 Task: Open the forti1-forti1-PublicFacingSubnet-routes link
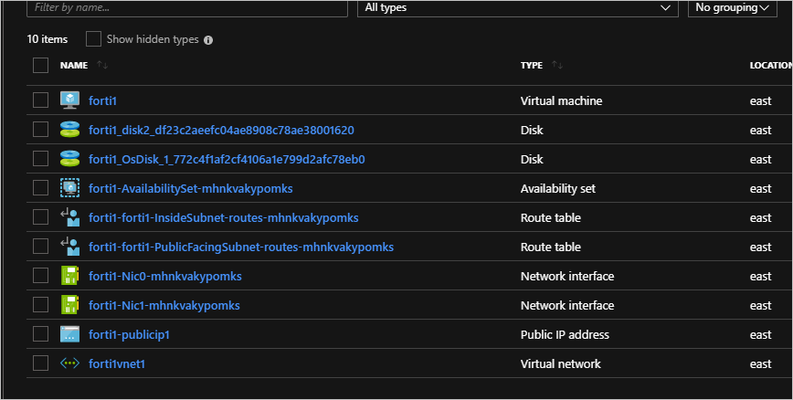pyautogui.click(x=241, y=247)
